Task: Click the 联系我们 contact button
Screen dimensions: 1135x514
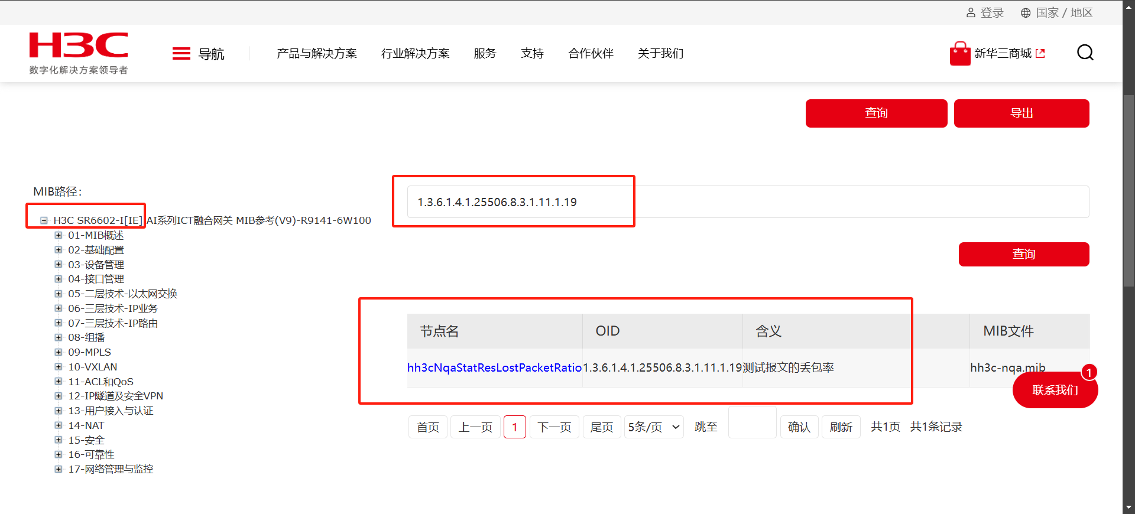Action: (1055, 390)
